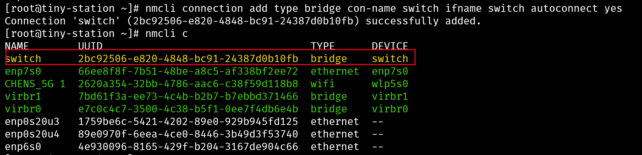The width and height of the screenshot is (642, 155).
Task: Click the NAME column header
Action: click(17, 46)
